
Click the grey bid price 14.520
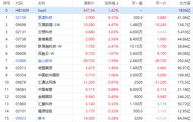161,118
